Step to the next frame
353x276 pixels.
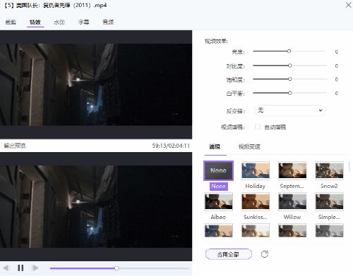tap(35, 268)
